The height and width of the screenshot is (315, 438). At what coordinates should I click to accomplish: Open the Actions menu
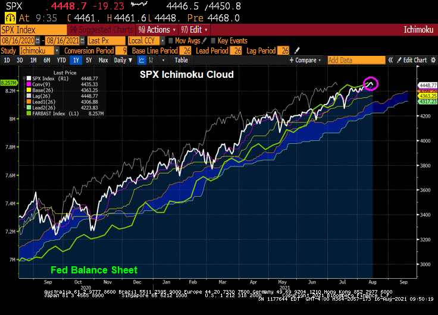(x=157, y=29)
